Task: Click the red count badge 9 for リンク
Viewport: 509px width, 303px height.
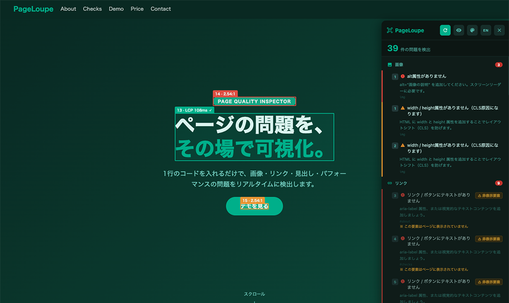Action: (x=499, y=183)
